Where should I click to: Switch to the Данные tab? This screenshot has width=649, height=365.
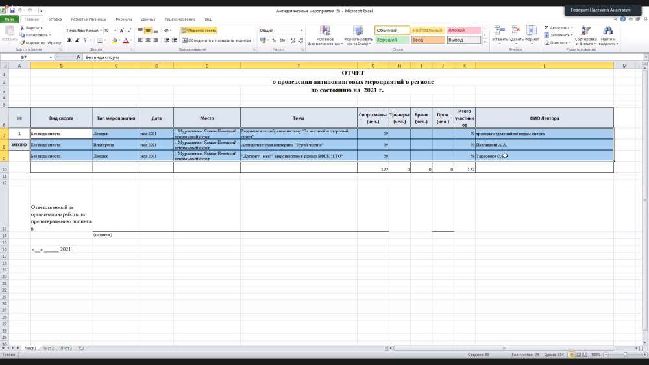148,19
